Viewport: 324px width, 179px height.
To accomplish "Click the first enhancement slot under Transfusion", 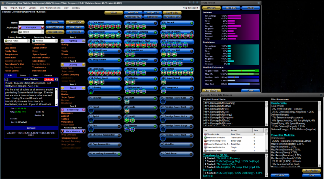I will click(91, 36).
